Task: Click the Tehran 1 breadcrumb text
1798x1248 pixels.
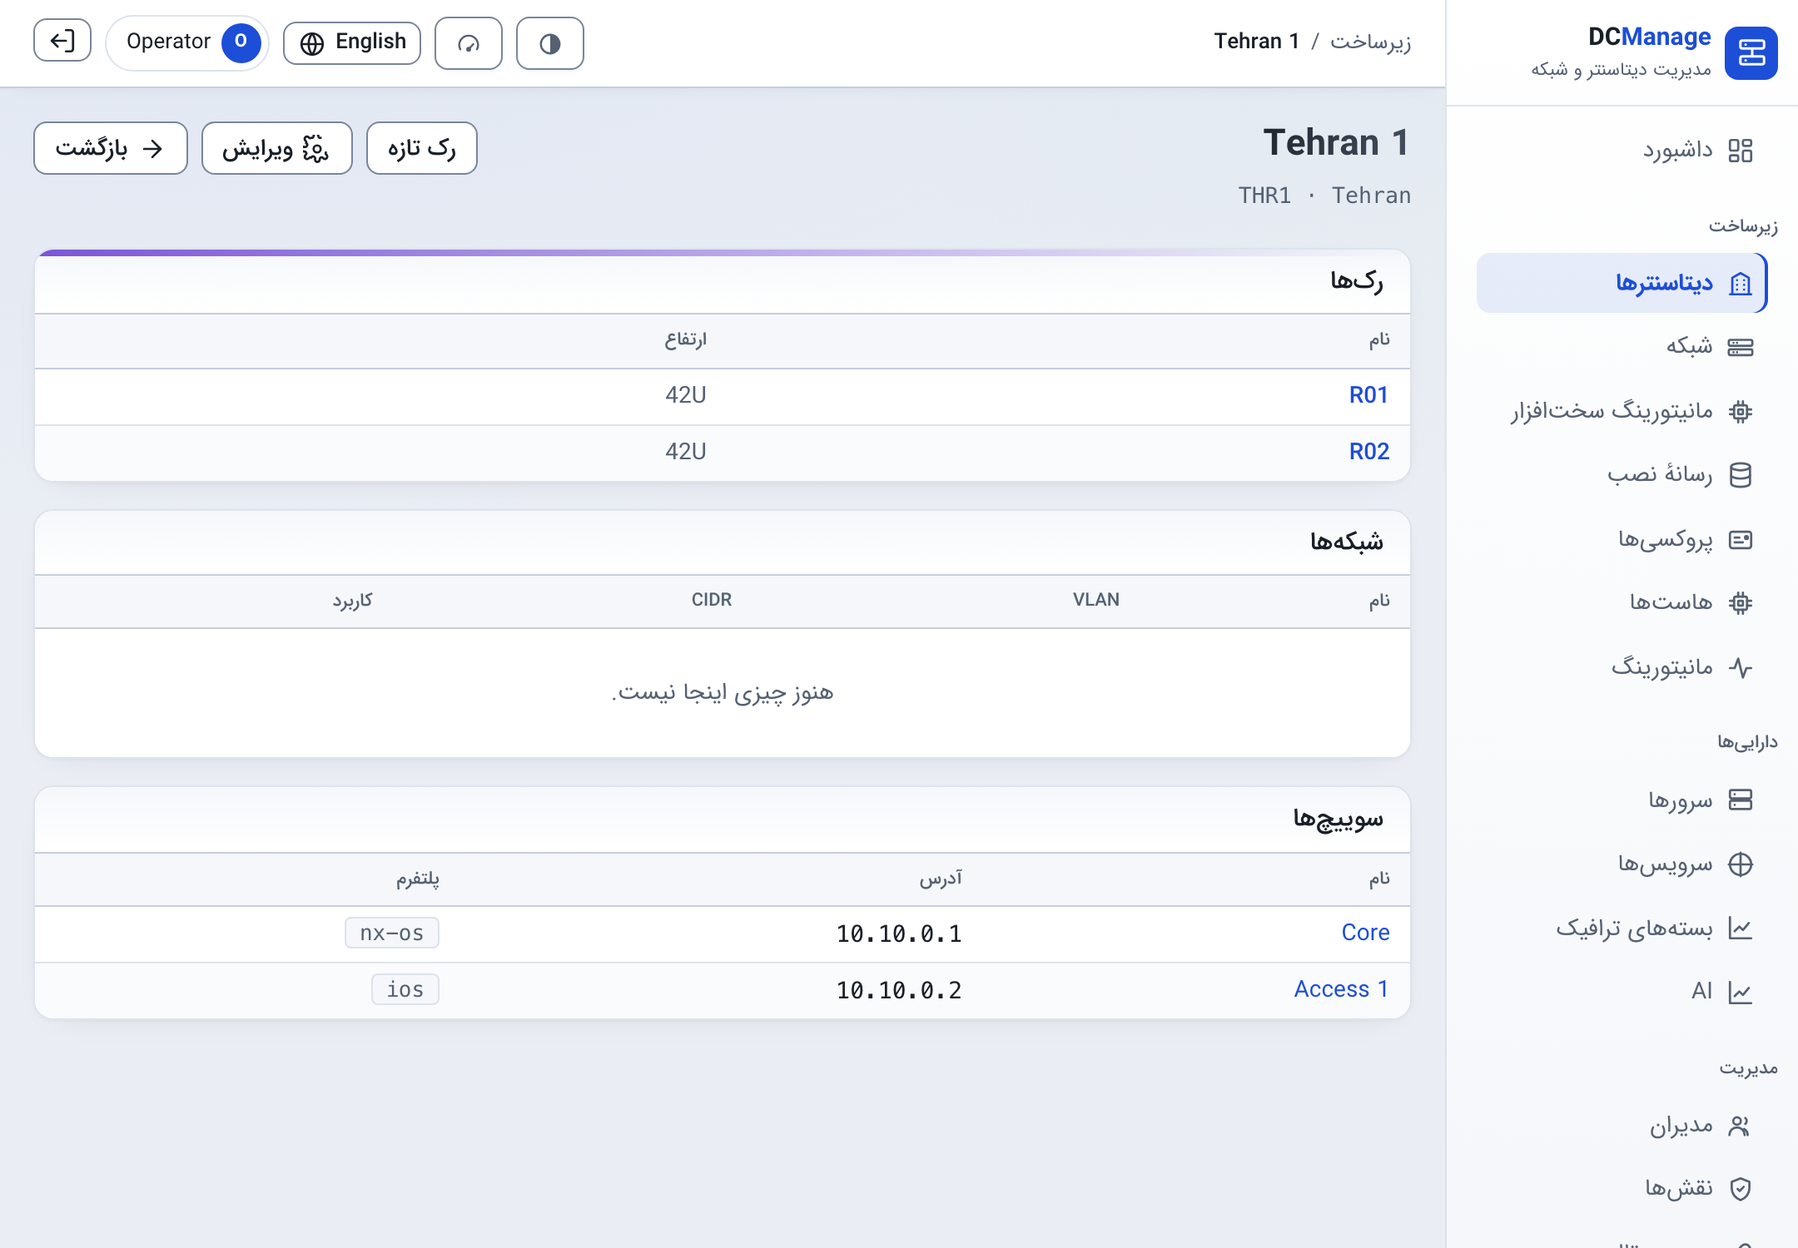Action: pyautogui.click(x=1257, y=42)
